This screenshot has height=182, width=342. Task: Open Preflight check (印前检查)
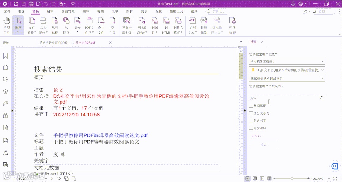pos(232,26)
